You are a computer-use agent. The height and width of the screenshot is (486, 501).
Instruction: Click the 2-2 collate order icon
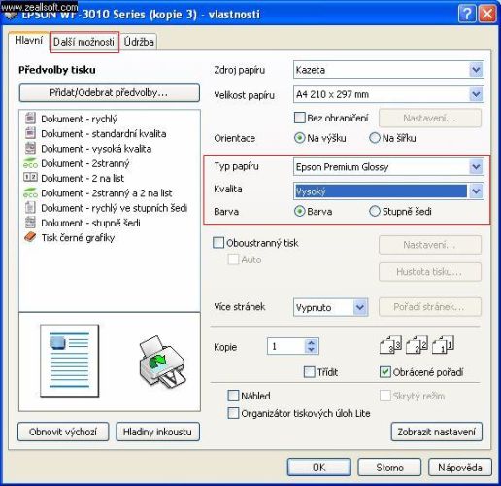coord(417,345)
